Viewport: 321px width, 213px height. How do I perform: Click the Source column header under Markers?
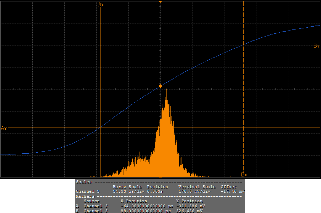92,201
